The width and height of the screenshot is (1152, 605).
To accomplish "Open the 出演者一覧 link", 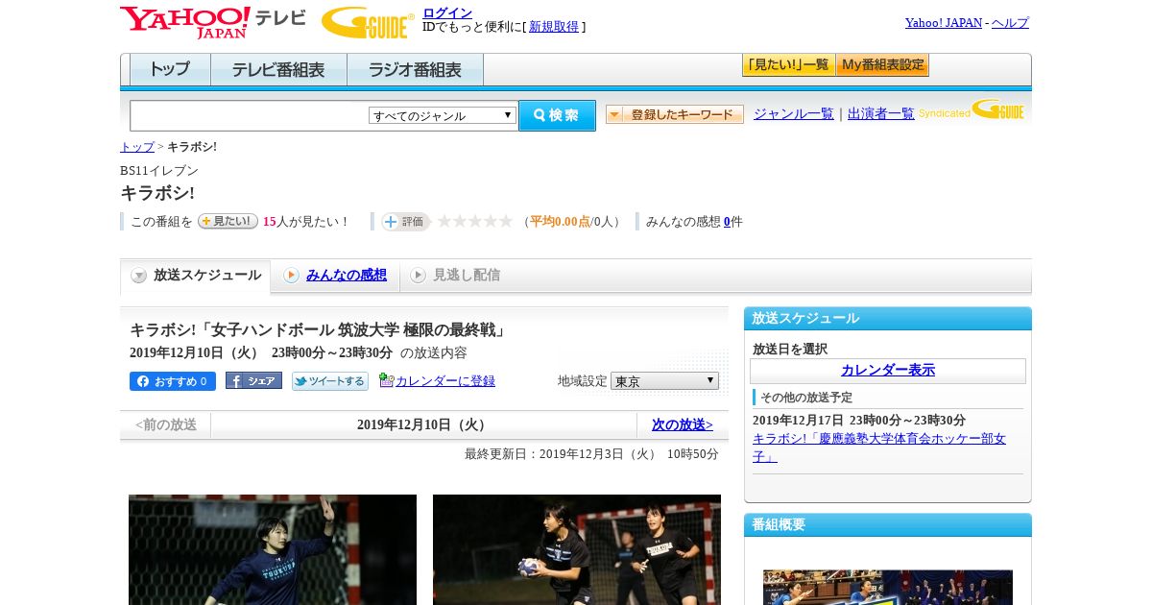I will pyautogui.click(x=881, y=113).
